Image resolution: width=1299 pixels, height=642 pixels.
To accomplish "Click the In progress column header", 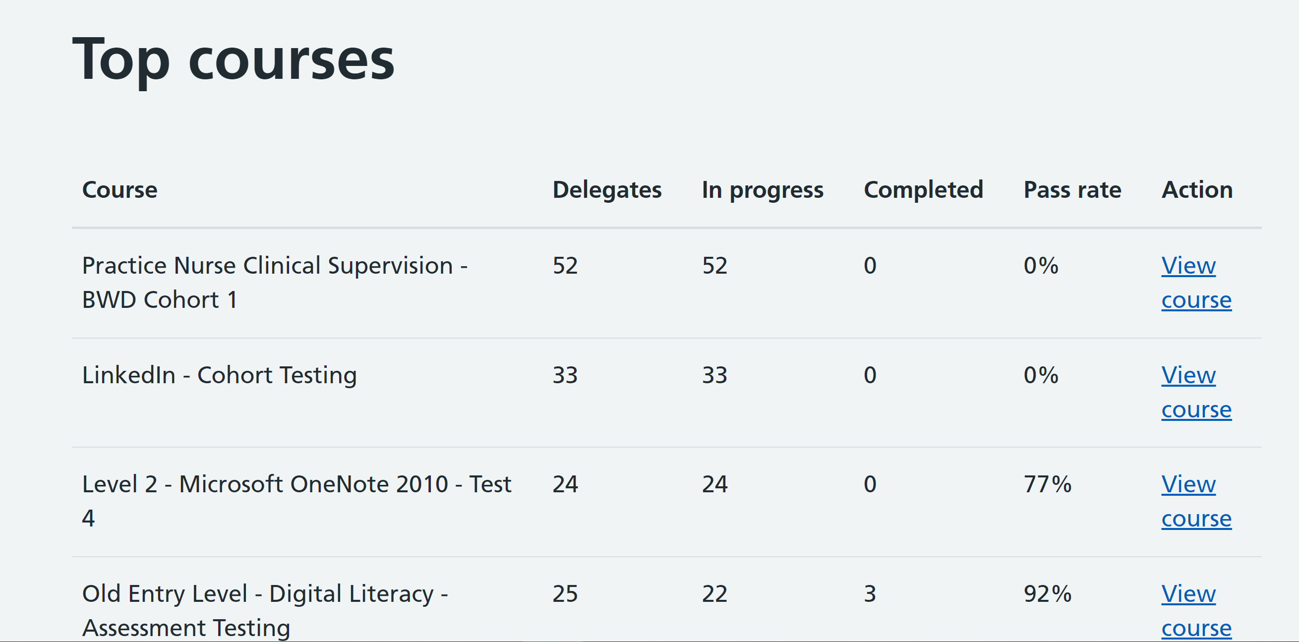I will click(762, 190).
